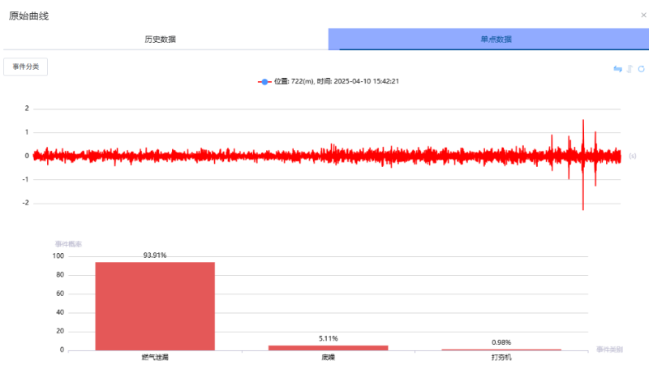
Task: Click the chart restore/refresh icon
Action: pos(640,69)
